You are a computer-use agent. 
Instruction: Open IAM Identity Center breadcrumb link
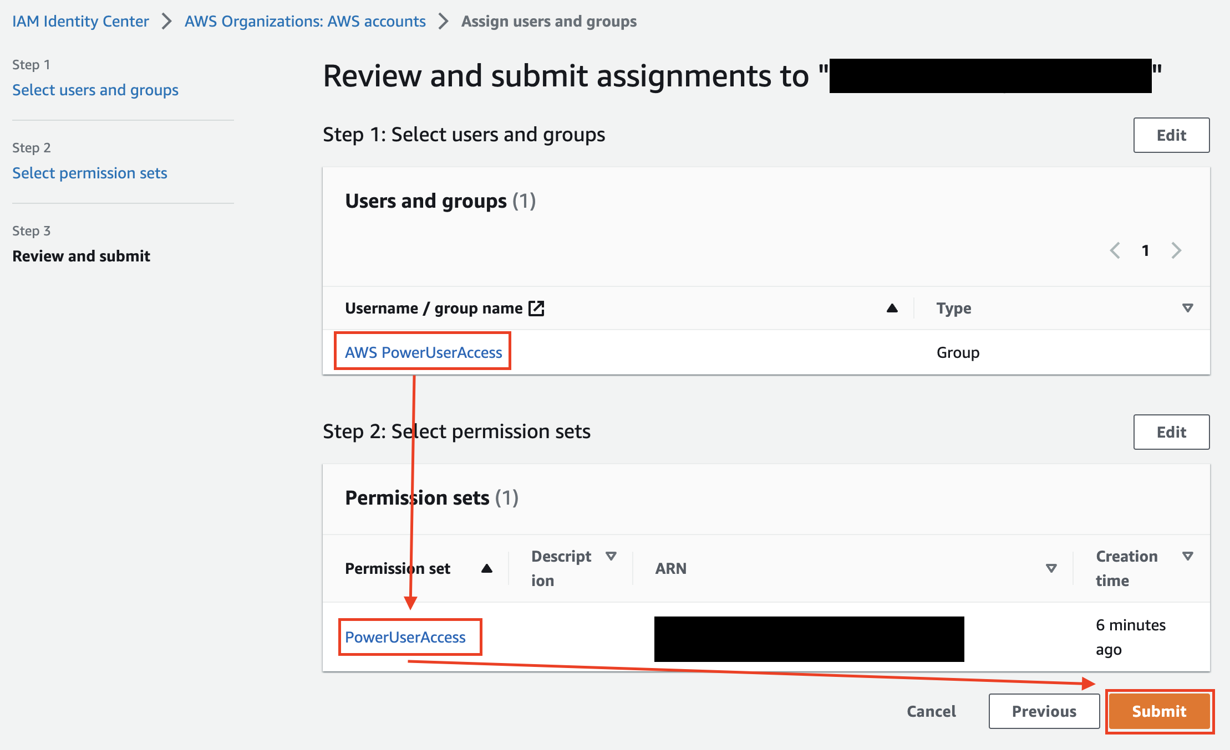click(80, 21)
